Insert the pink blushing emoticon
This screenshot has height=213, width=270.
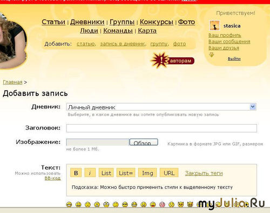(x=162, y=204)
